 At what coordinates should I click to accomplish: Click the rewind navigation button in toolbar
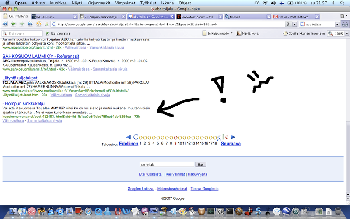5,24
